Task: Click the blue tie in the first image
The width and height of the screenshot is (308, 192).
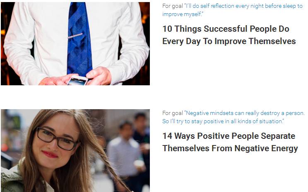Action: [79, 38]
